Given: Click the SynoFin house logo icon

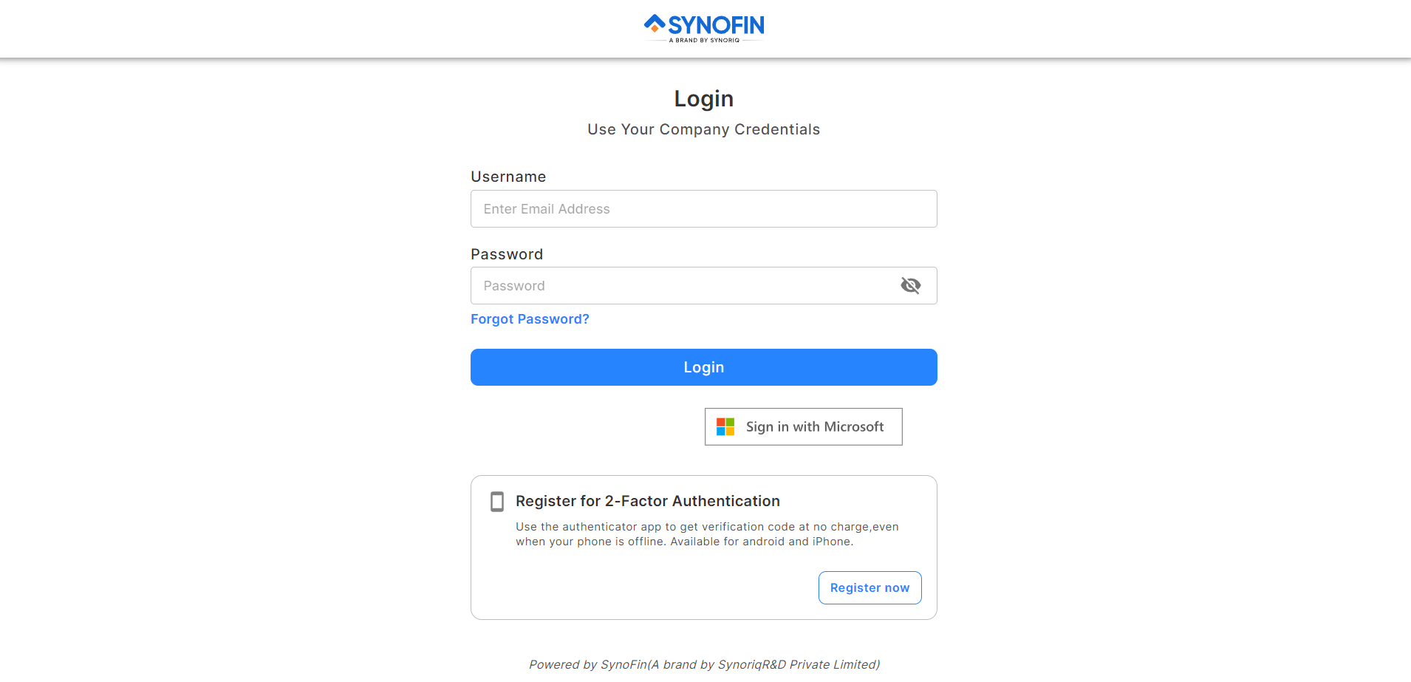Looking at the screenshot, I should pos(655,24).
